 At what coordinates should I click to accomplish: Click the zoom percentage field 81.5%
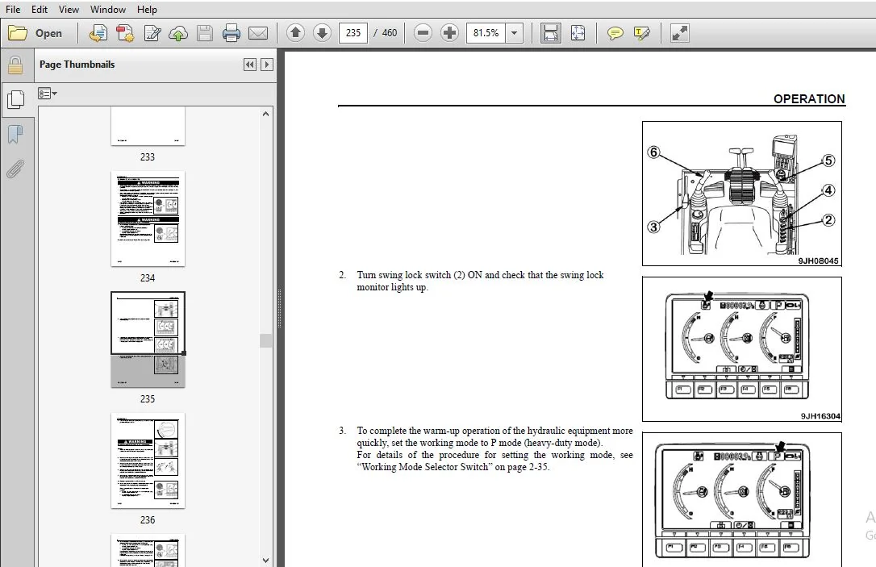pos(486,33)
